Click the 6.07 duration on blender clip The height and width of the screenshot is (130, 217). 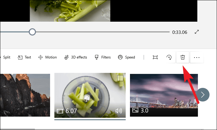click(71, 111)
